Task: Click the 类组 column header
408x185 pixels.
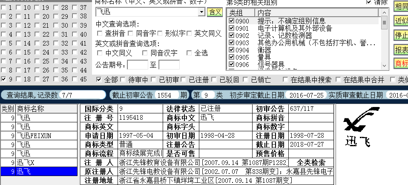Action: click(241, 13)
